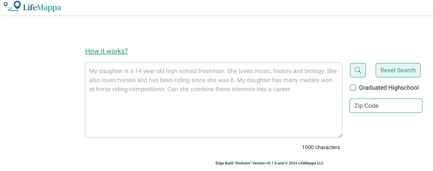
Task: Click the "Life" part of the logo
Action: pos(30,7)
